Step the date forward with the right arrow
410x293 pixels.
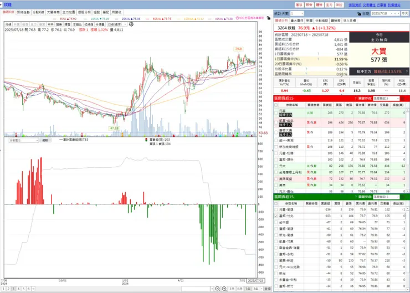tap(398, 13)
